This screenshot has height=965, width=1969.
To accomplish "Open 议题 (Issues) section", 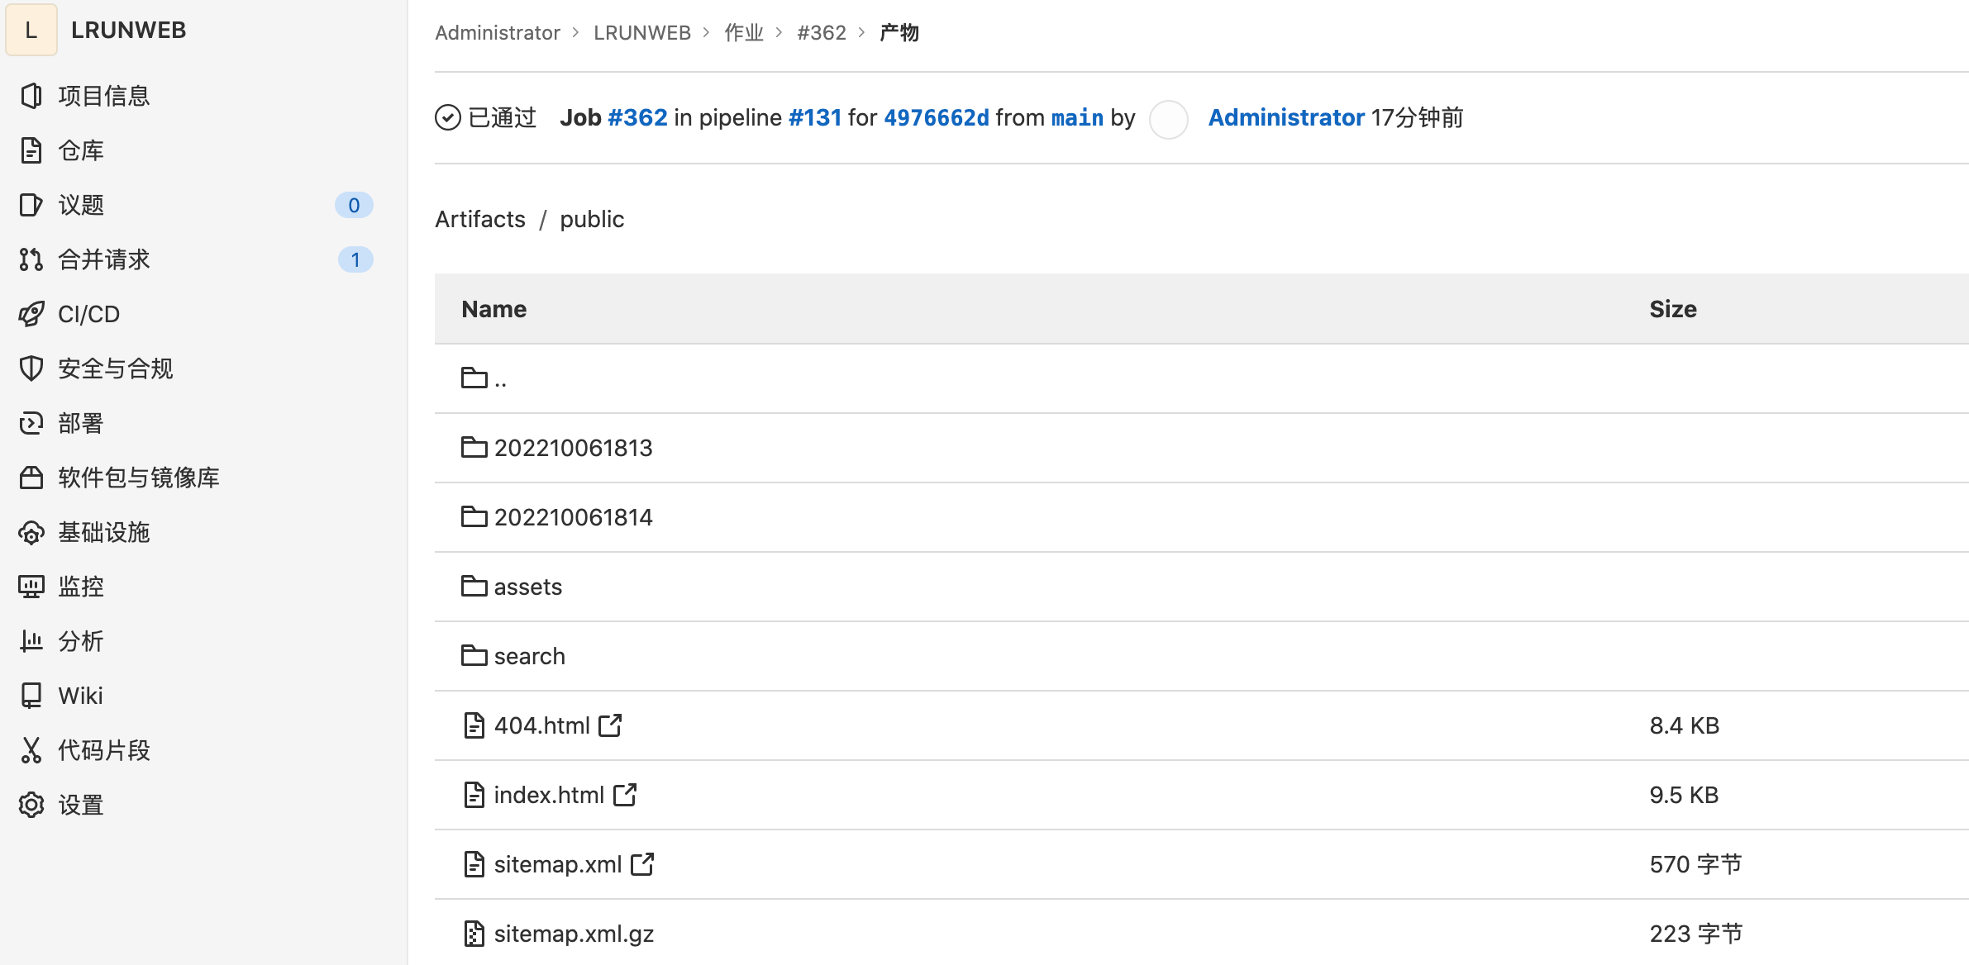I will 196,206.
